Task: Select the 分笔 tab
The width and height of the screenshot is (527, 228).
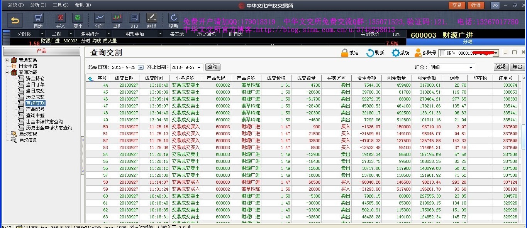Action: 468,41
